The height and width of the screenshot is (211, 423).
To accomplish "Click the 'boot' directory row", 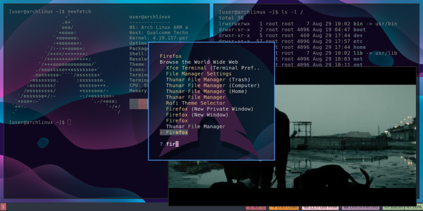I will (x=292, y=30).
